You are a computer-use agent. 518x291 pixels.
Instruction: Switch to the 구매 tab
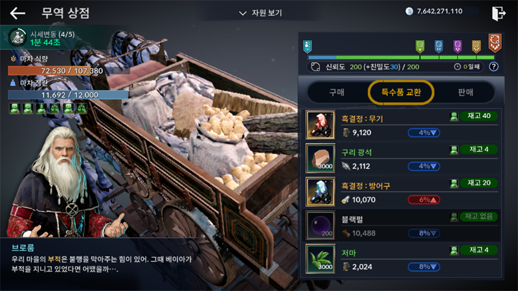[x=337, y=92]
